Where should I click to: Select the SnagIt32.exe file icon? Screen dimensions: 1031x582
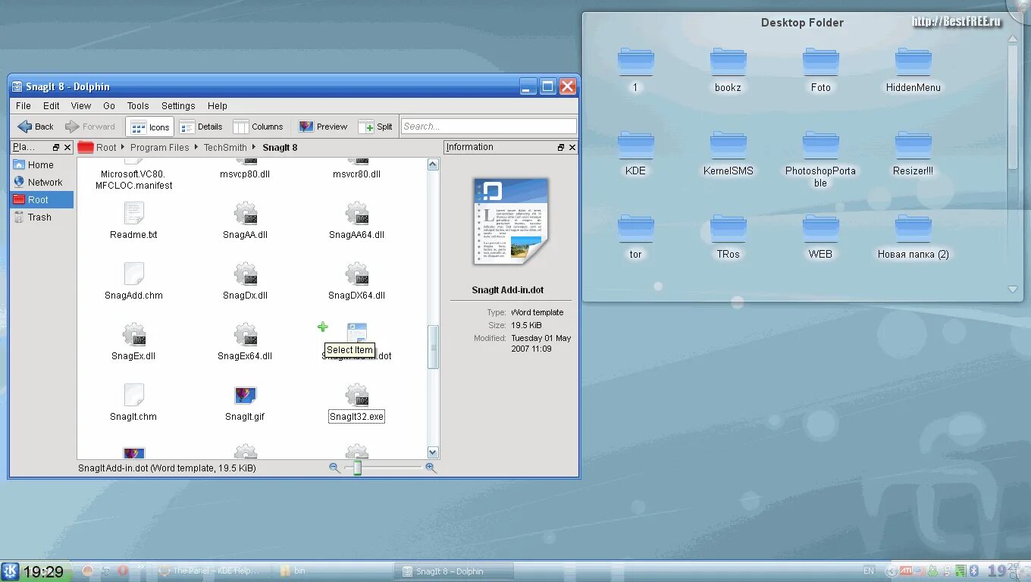point(356,396)
